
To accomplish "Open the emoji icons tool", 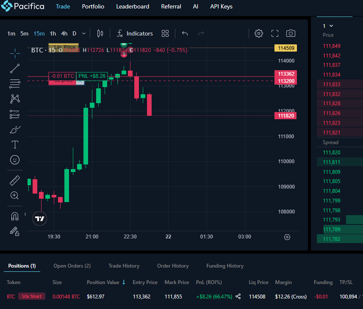I will (15, 160).
